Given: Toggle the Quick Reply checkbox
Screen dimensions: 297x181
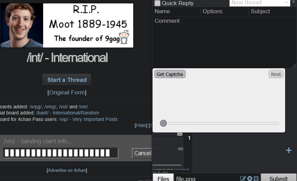Looking at the screenshot, I should [x=157, y=3].
